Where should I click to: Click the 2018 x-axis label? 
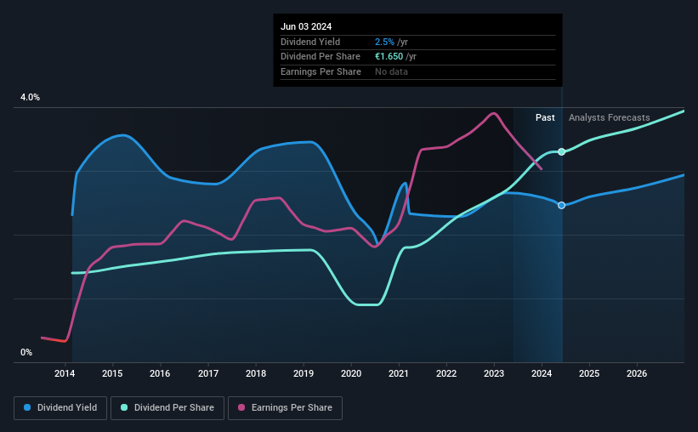[x=256, y=373]
